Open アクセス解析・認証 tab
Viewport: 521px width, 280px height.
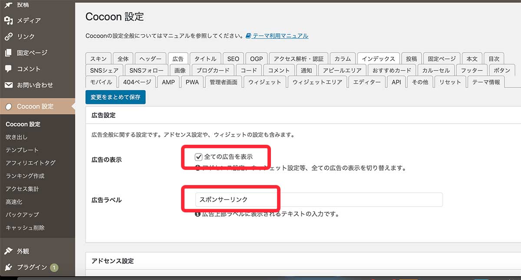tap(299, 59)
